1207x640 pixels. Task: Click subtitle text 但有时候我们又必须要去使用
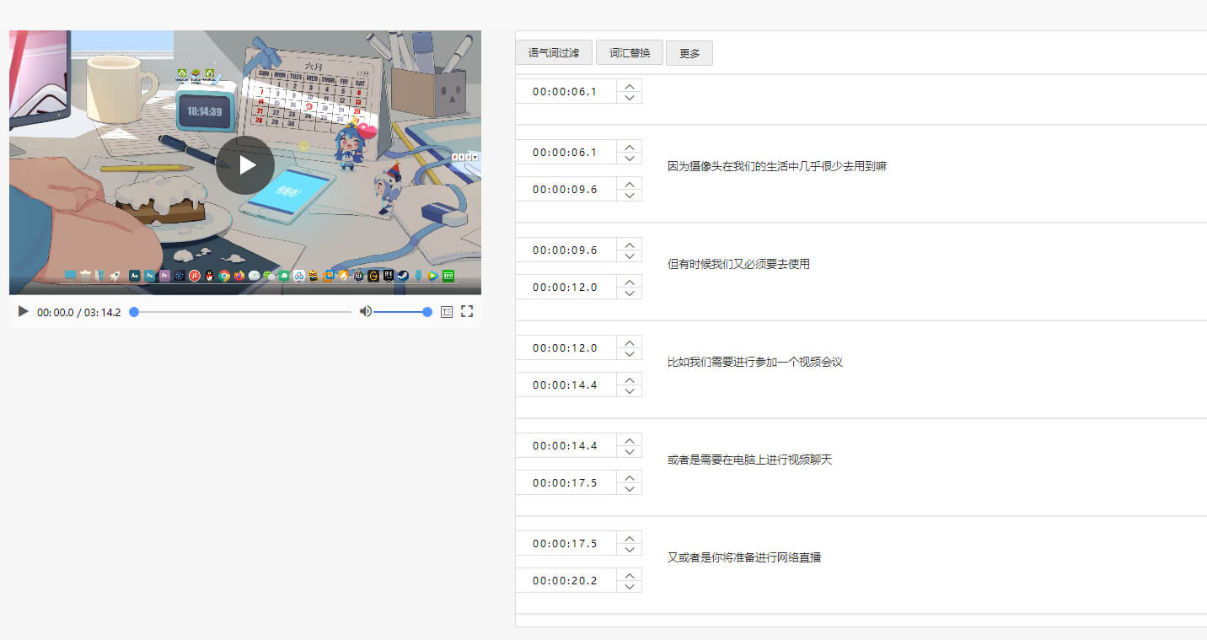pos(738,265)
